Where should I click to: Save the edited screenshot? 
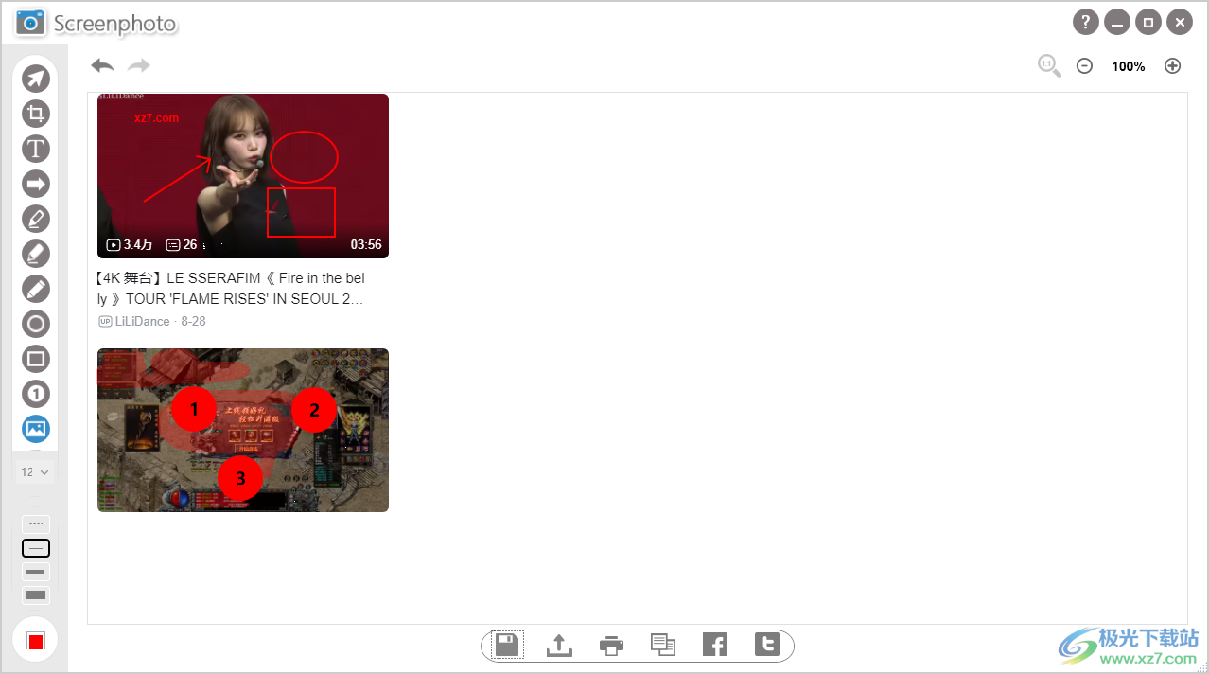[506, 645]
